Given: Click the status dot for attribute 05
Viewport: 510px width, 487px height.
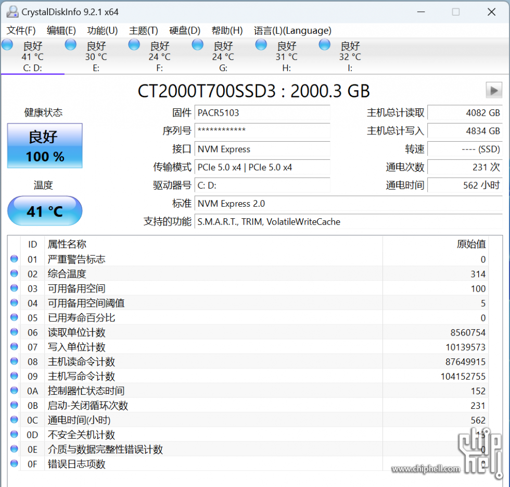Looking at the screenshot, I should pos(14,317).
